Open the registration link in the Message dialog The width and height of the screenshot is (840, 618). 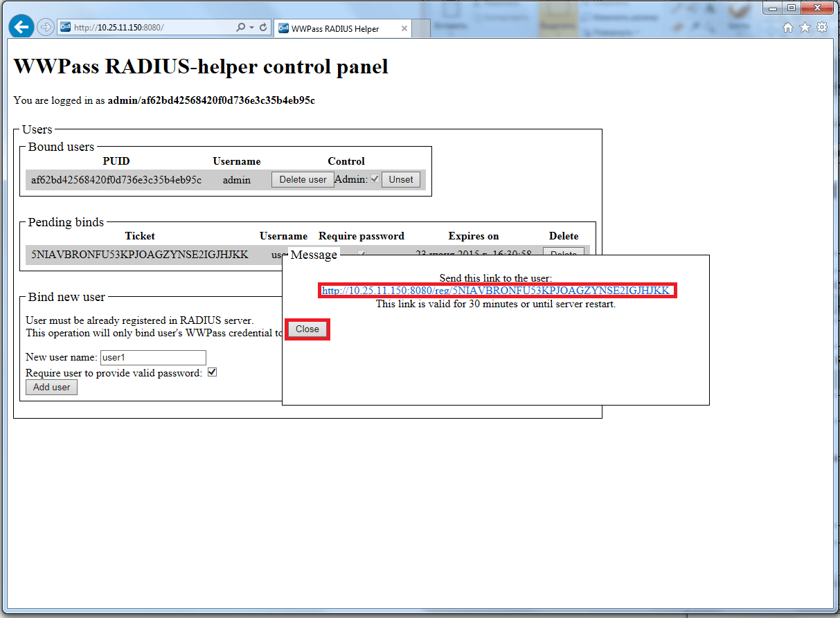click(x=496, y=291)
